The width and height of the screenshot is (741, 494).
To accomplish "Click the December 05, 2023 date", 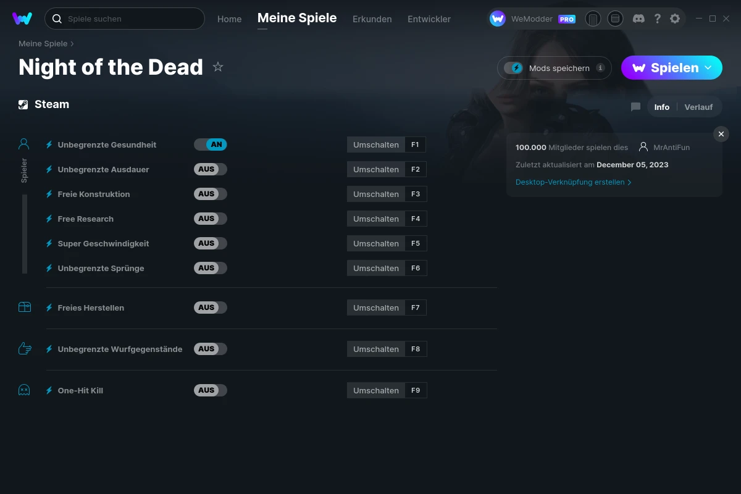I will coord(632,165).
